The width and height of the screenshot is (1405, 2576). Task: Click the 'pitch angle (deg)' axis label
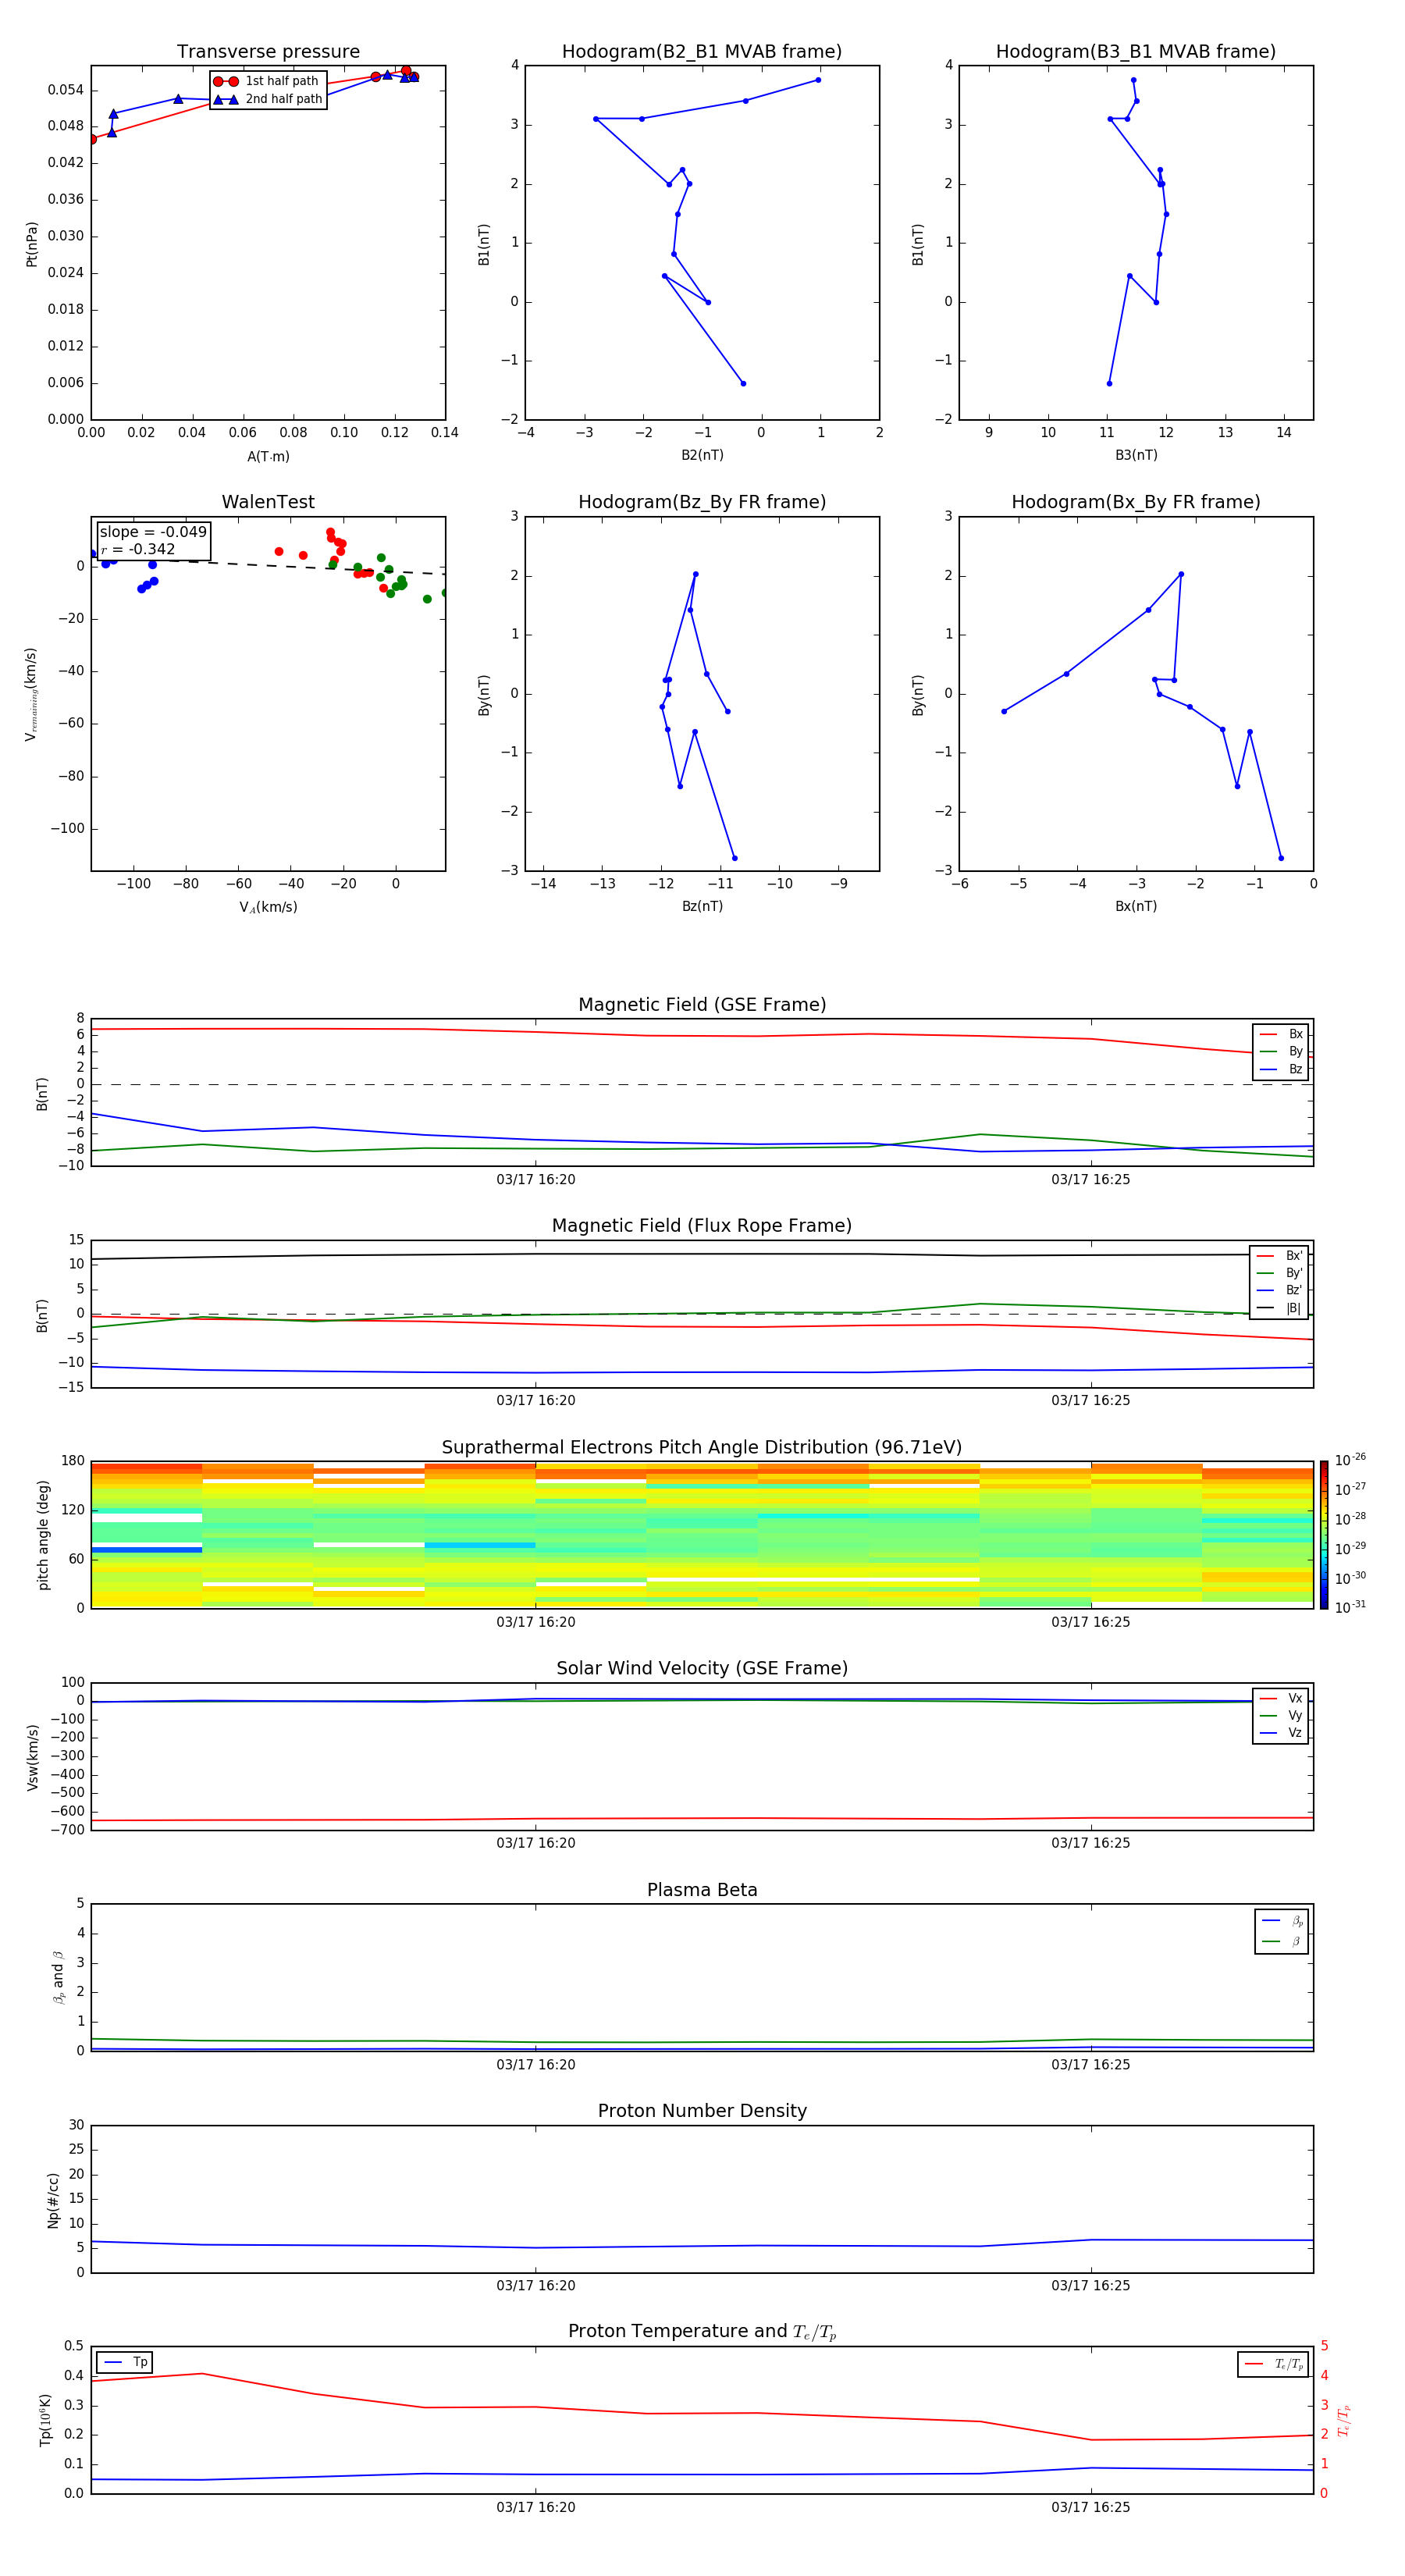43,1535
